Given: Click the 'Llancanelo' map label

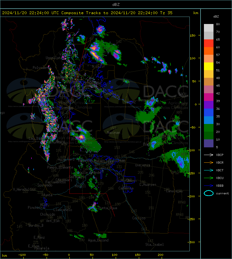Looking at the screenshot, I should coord(63,210).
